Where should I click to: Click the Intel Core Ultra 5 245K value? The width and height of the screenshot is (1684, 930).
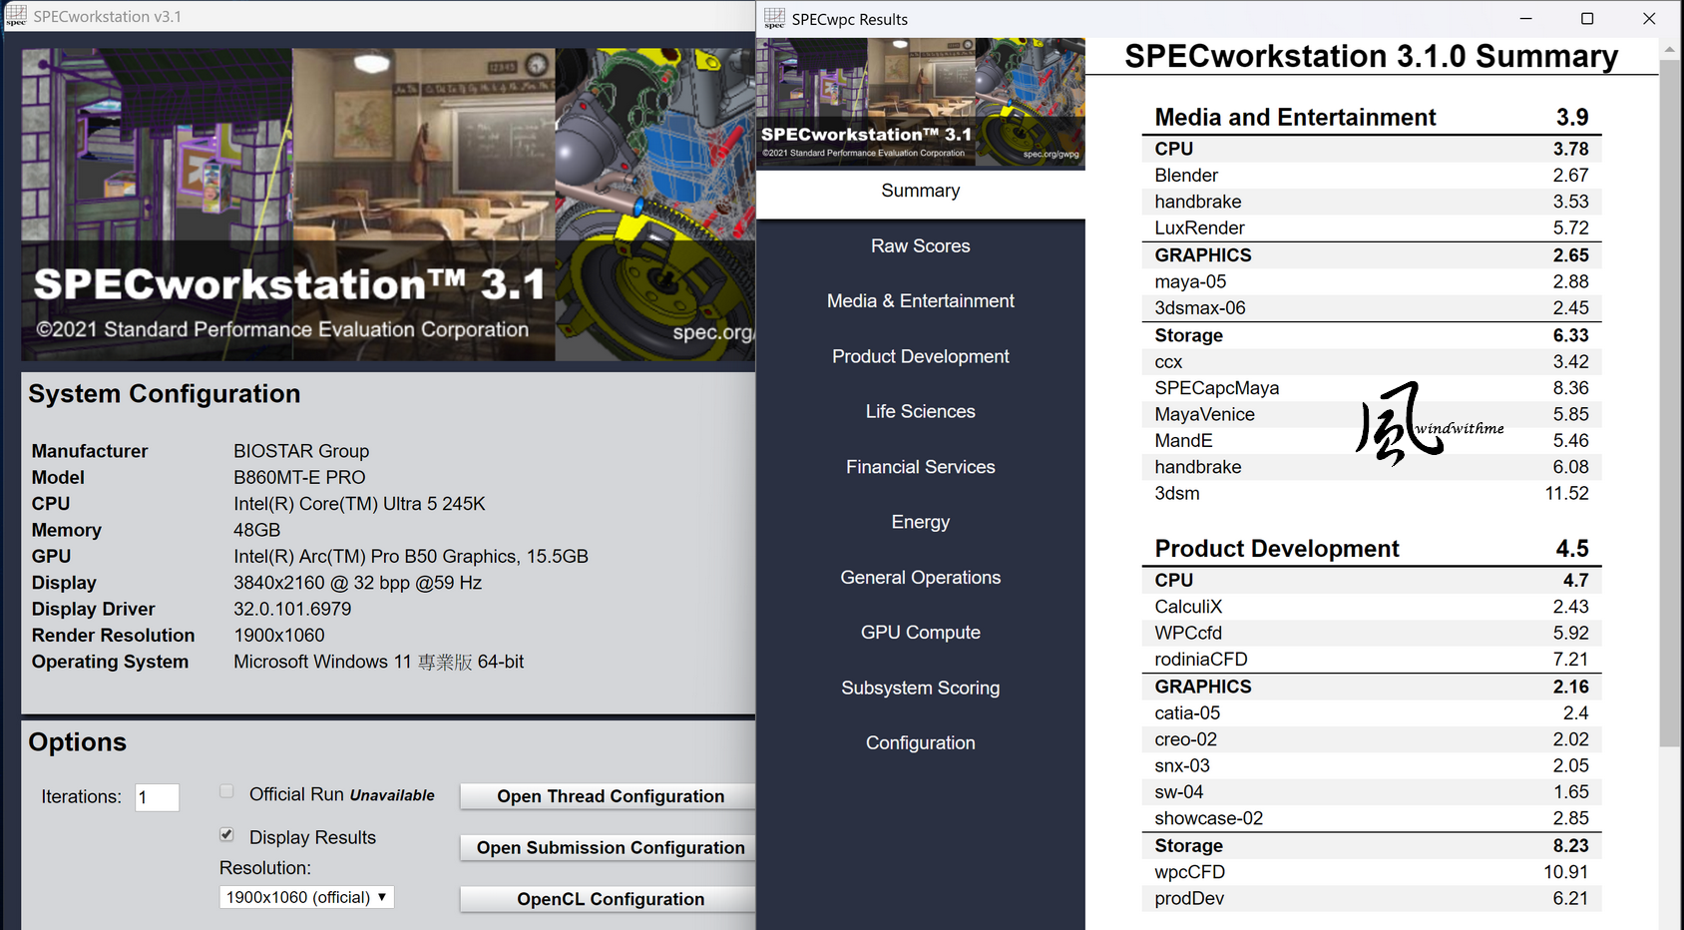[x=359, y=504]
